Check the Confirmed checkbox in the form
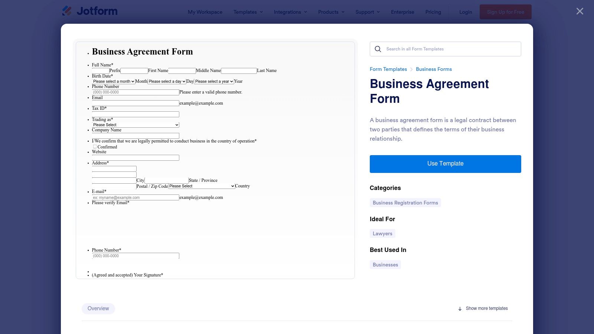This screenshot has height=334, width=594. click(95, 146)
